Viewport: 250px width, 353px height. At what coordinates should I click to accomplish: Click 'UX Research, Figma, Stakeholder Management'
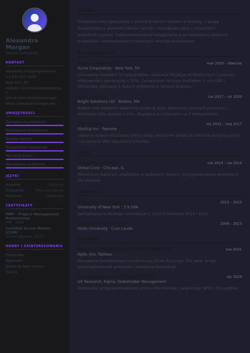[122, 282]
